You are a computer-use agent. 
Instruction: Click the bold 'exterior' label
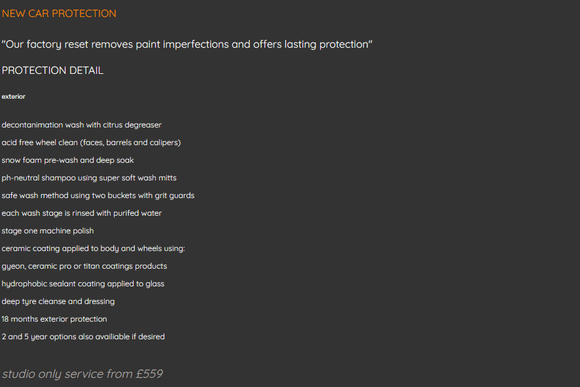pyautogui.click(x=14, y=97)
